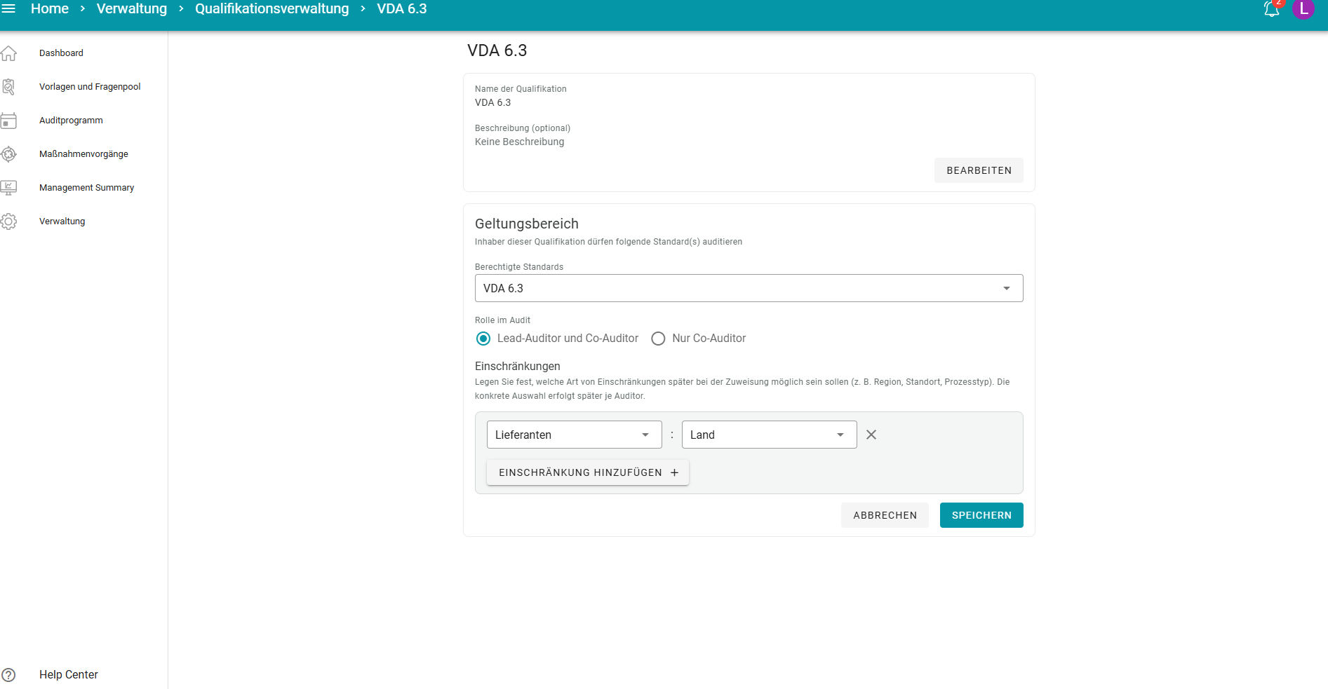The width and height of the screenshot is (1328, 689).
Task: Select Nur Co-Auditor radio option
Action: coord(658,339)
